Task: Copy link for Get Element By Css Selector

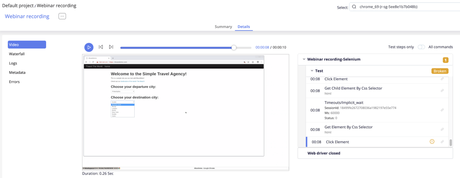Action: (442, 129)
